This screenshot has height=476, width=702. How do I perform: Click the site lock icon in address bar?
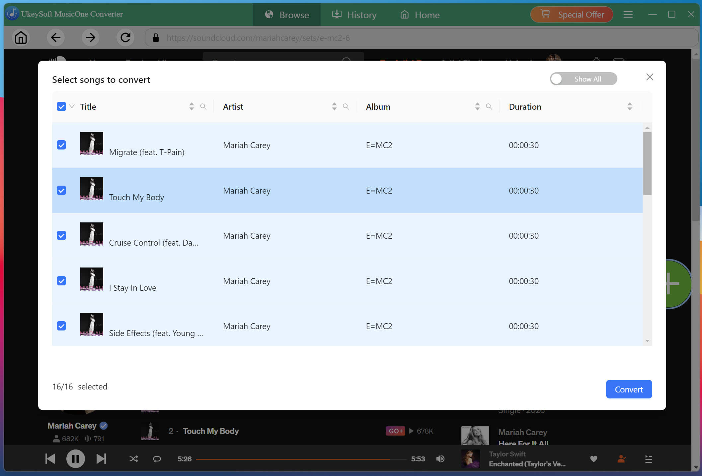[x=156, y=37]
